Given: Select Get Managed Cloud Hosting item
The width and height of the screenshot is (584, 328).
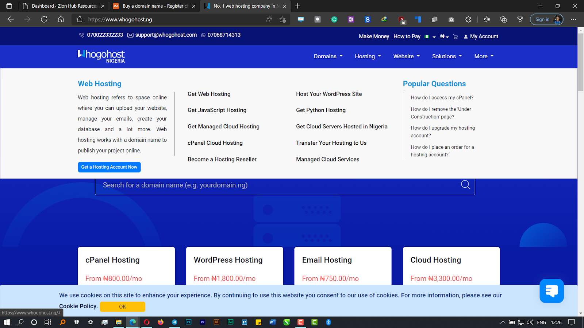Looking at the screenshot, I should [223, 126].
